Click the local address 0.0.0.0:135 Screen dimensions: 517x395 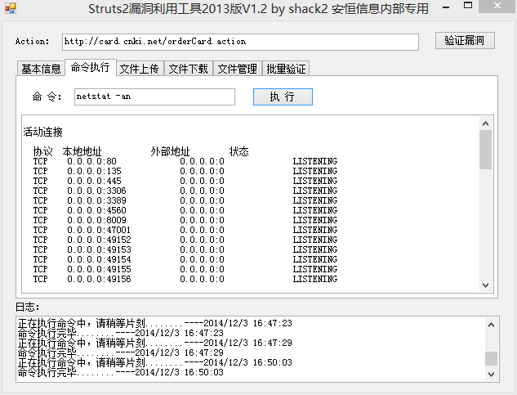pyautogui.click(x=94, y=171)
